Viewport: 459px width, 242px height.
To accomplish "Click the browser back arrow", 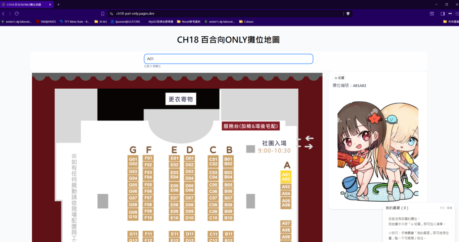I will click(4, 14).
